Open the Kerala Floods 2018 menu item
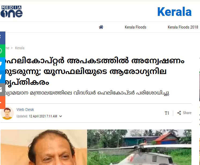The image size is (200, 165). [x=183, y=27]
